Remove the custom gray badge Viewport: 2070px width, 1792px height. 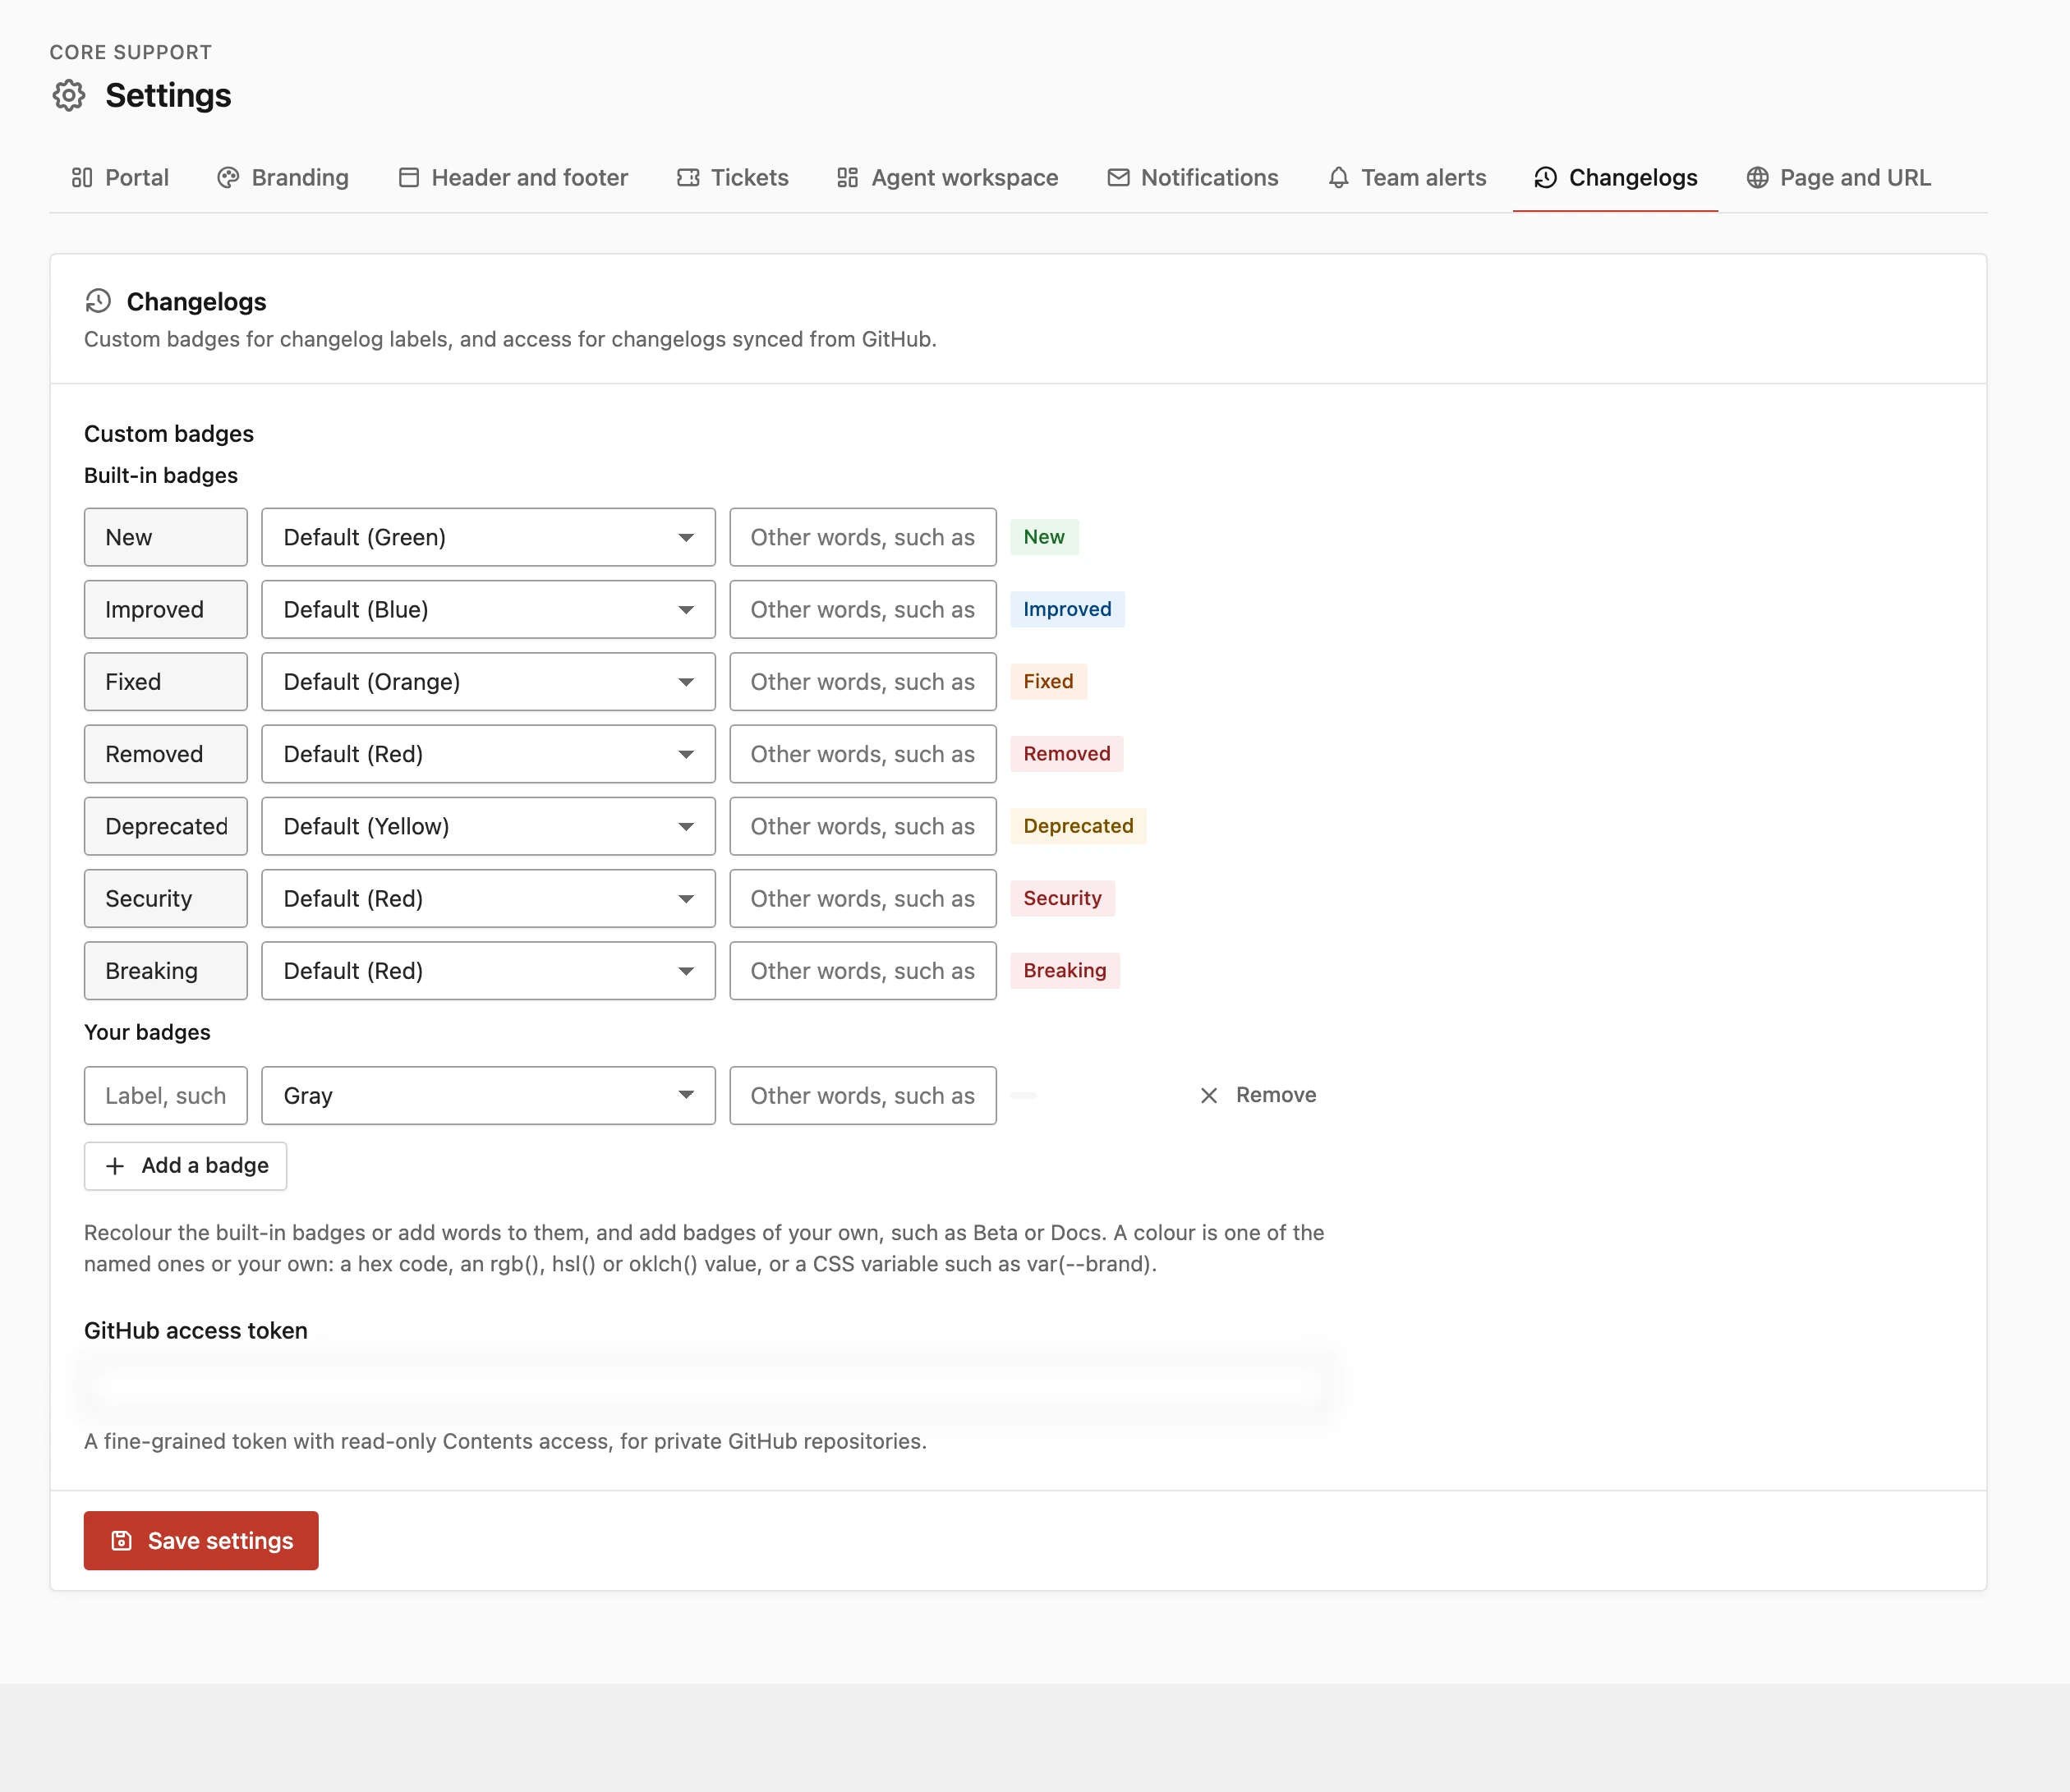click(x=1258, y=1096)
